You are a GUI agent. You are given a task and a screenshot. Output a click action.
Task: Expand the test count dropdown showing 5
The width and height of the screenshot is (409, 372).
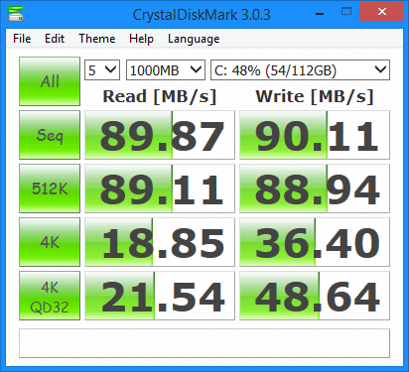click(x=102, y=70)
